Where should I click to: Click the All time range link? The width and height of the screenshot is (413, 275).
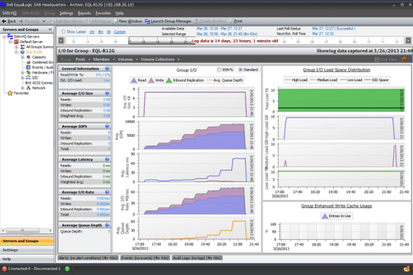point(109,32)
